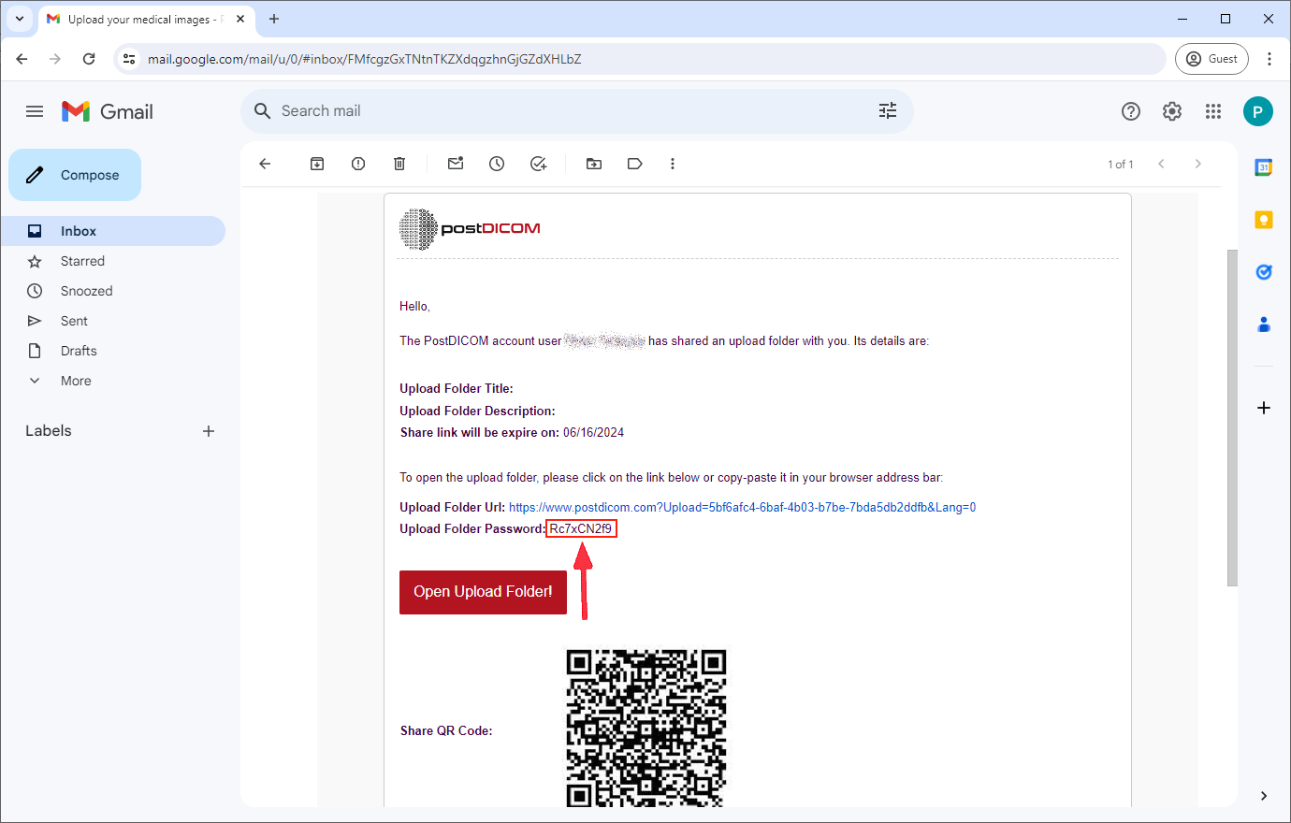Click in the Search mail field
The width and height of the screenshot is (1291, 823).
pyautogui.click(x=561, y=111)
